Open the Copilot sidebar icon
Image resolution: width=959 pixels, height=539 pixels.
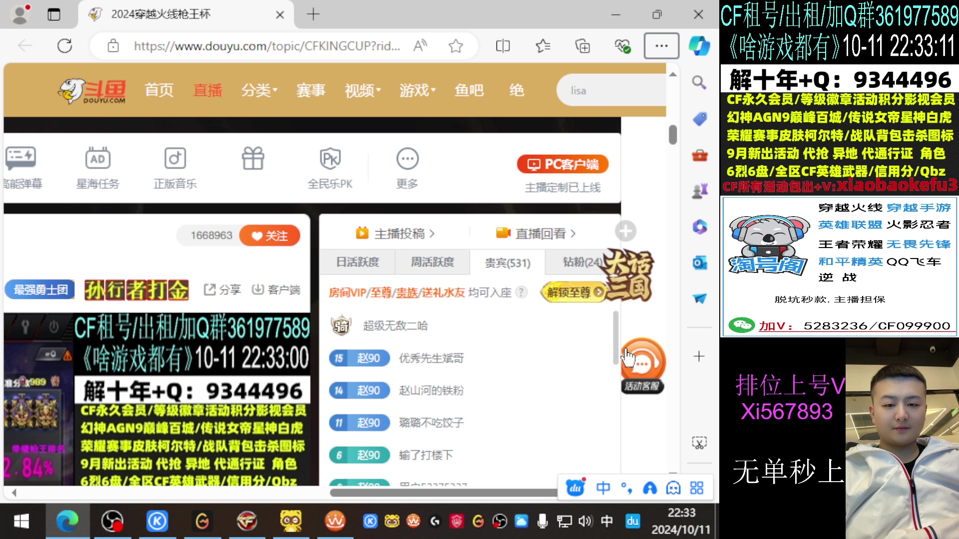[699, 46]
